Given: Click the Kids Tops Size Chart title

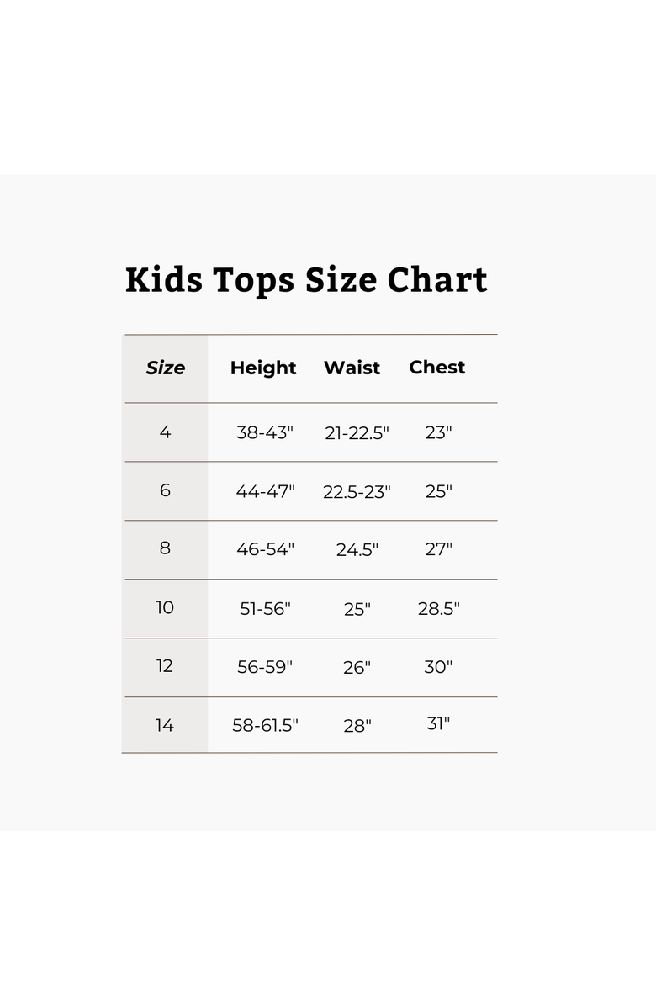Looking at the screenshot, I should (306, 280).
